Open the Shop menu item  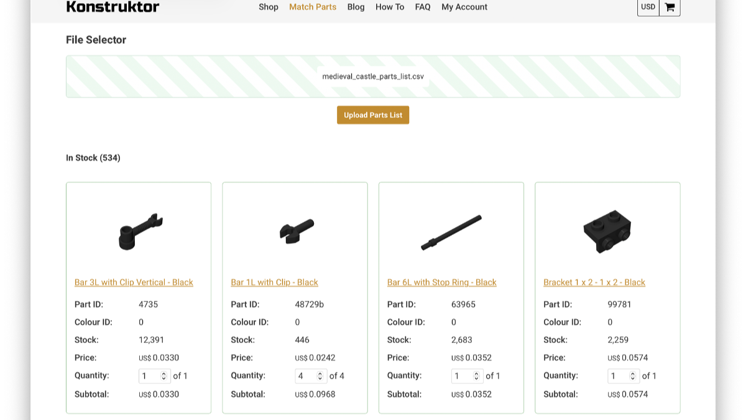(x=269, y=7)
